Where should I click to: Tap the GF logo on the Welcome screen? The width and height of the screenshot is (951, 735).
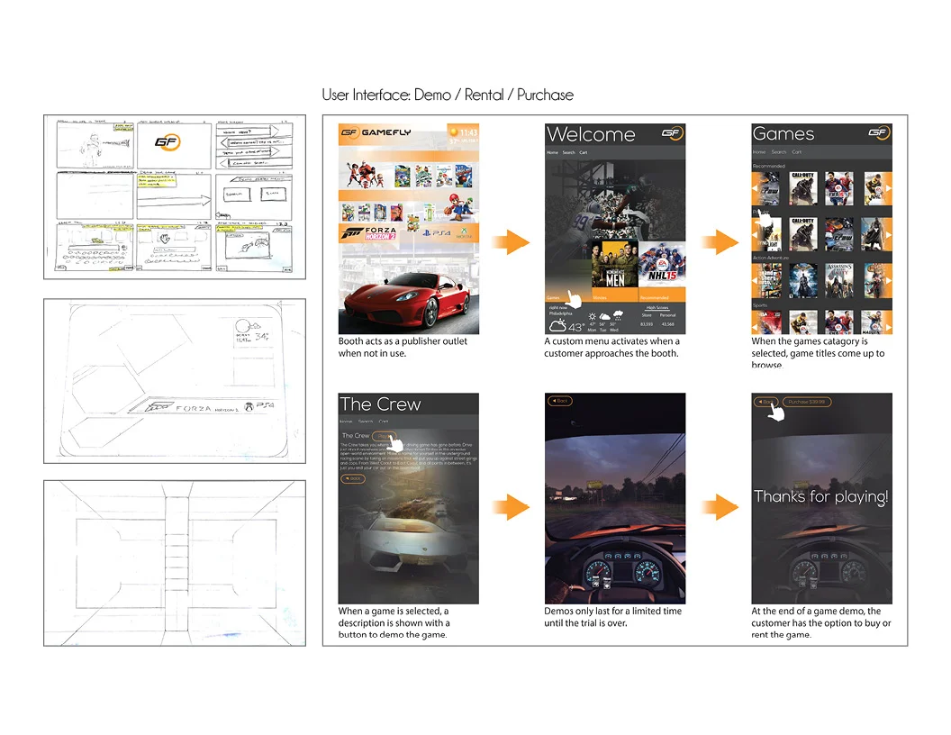pos(673,132)
